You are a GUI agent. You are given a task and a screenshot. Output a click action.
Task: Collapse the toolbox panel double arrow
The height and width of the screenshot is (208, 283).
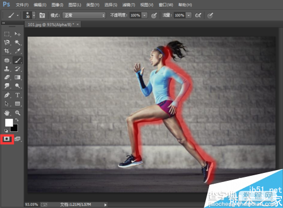3,23
